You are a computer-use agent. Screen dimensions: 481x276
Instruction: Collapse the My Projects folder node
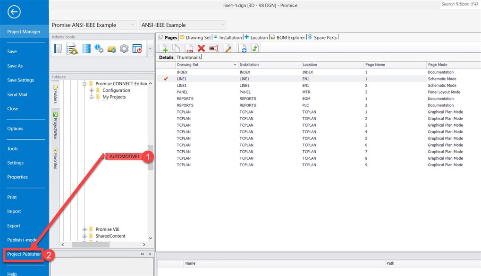click(x=92, y=97)
